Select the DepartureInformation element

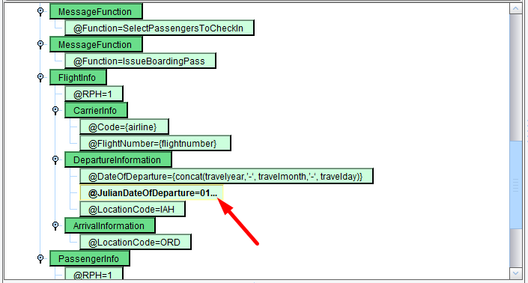point(118,159)
